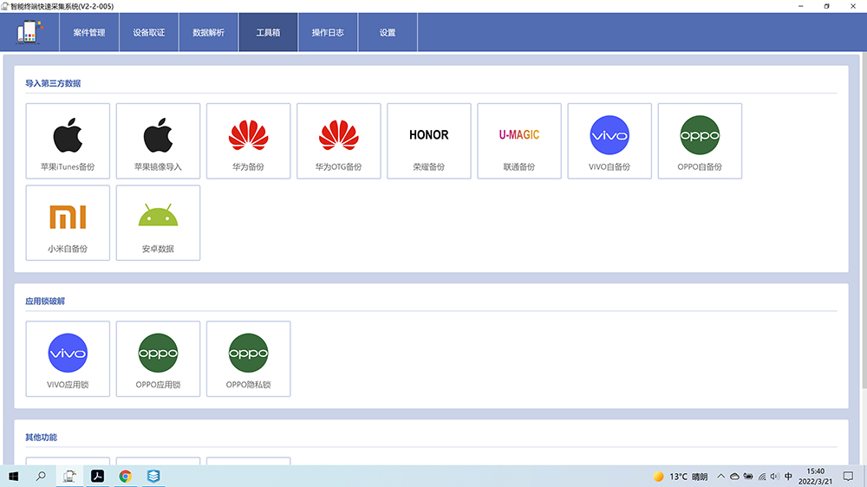Open blue stacked-layers app in taskbar
The image size is (867, 487).
pos(153,476)
